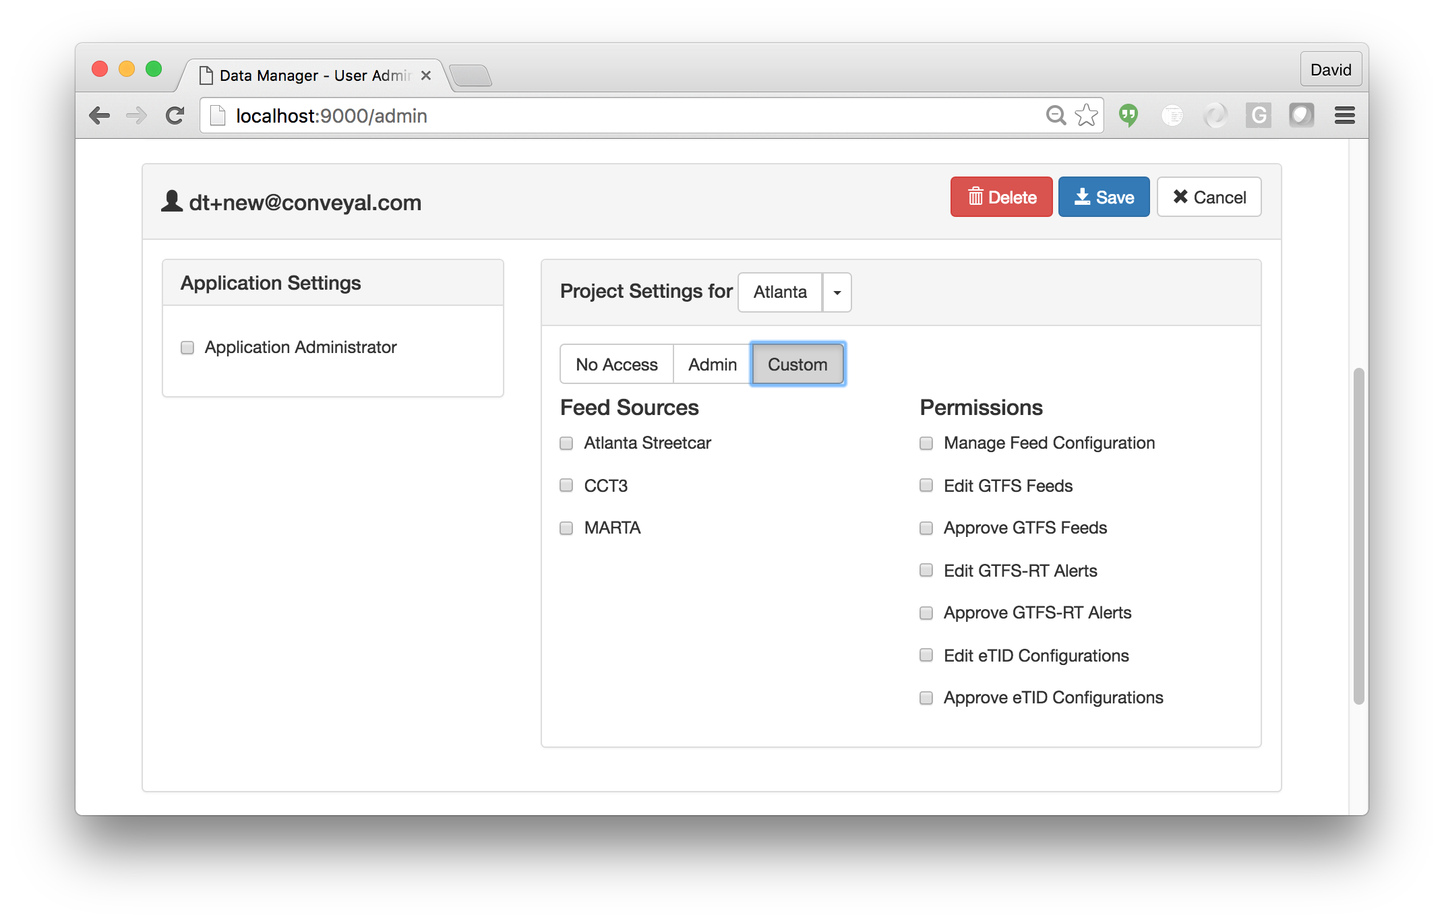Click the Permissions heading
Image resolution: width=1444 pixels, height=923 pixels.
click(x=981, y=408)
